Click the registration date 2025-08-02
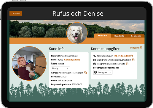Viewport: 153px width, 108px height. click(77, 84)
